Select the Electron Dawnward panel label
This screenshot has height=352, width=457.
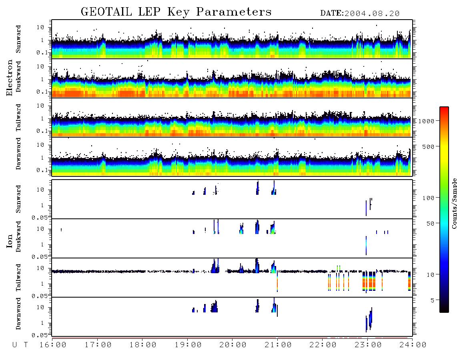coord(18,154)
